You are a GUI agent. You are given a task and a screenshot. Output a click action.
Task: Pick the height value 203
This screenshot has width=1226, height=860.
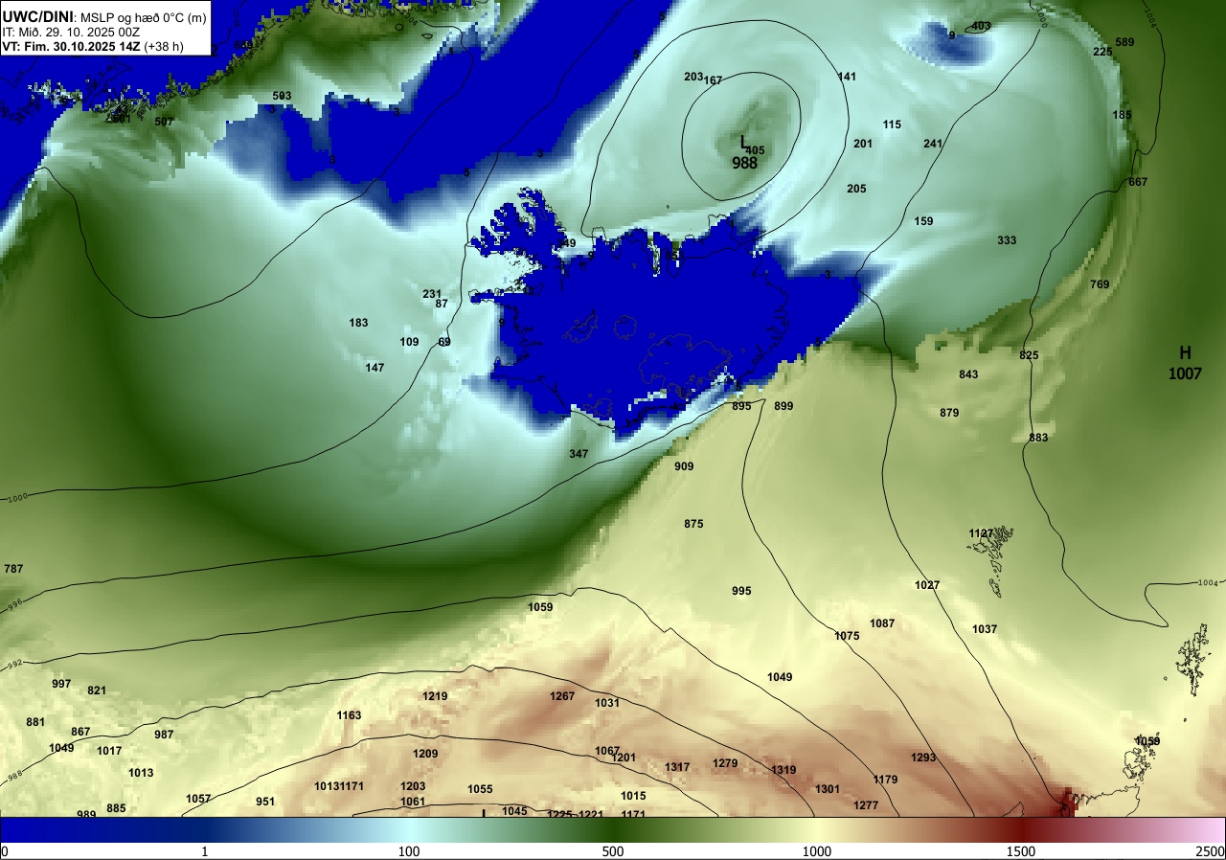tap(693, 77)
